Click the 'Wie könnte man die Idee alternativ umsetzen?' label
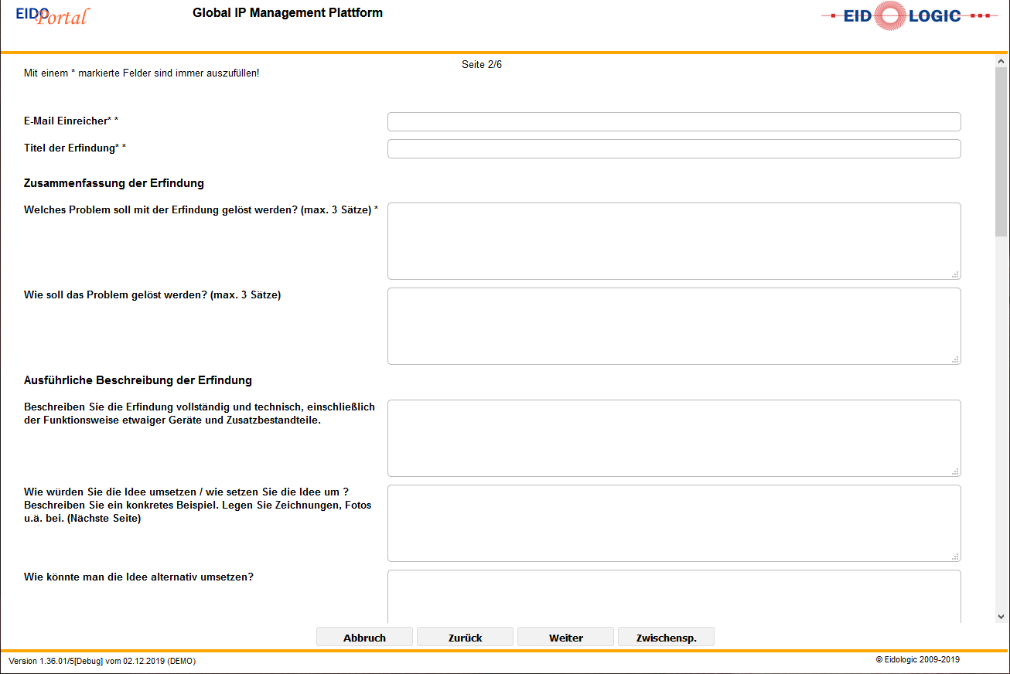 [x=138, y=577]
